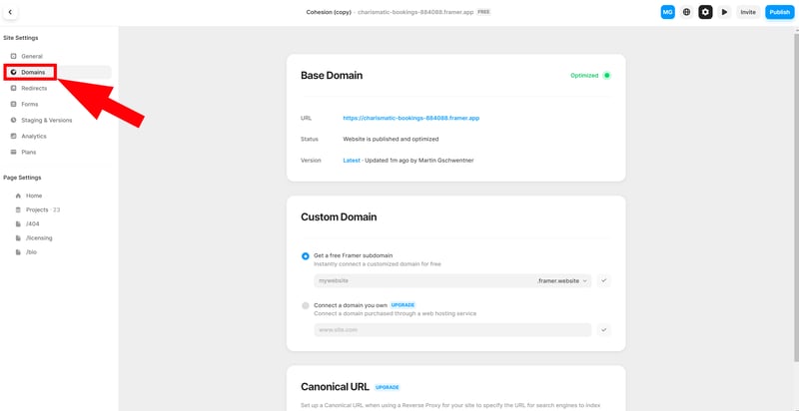Select Connect a domain you own radio

(306, 305)
